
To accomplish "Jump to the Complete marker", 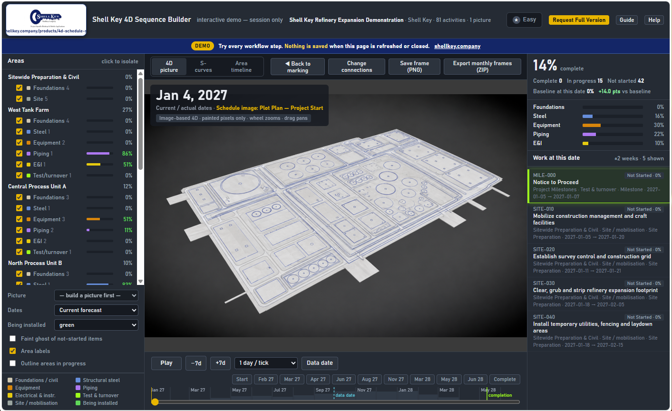I will pyautogui.click(x=505, y=379).
